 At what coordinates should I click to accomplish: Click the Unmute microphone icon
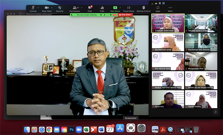33,8
